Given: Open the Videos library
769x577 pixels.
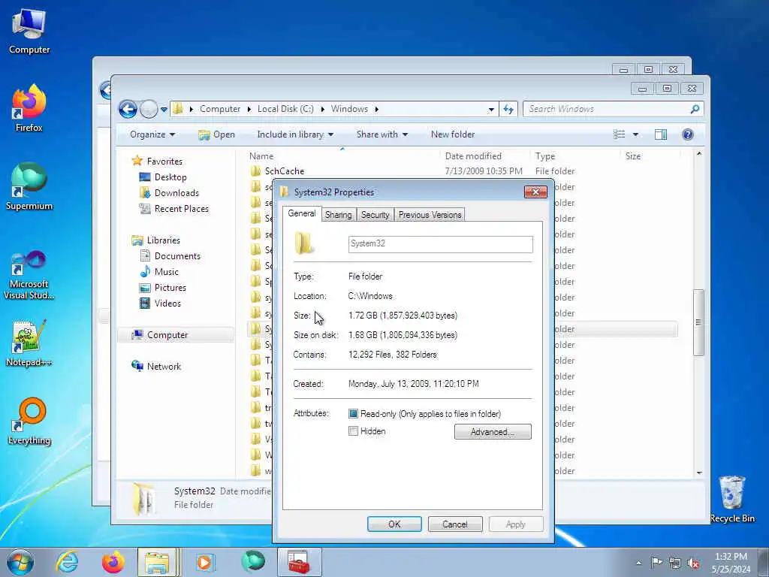Looking at the screenshot, I should (x=167, y=304).
